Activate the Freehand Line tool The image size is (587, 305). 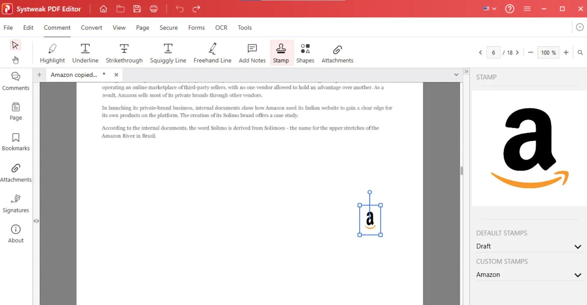212,53
